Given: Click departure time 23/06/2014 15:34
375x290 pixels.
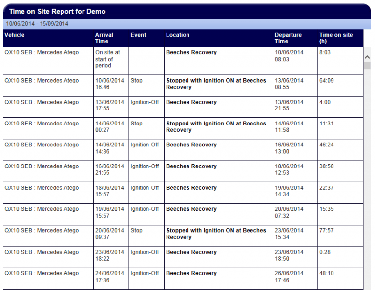Looking at the screenshot, I should (x=289, y=234).
